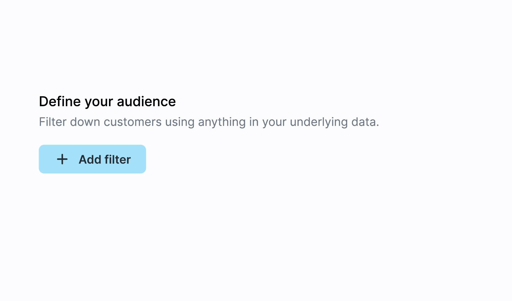Click the word "Define" in the heading
This screenshot has width=512, height=301.
click(x=60, y=101)
